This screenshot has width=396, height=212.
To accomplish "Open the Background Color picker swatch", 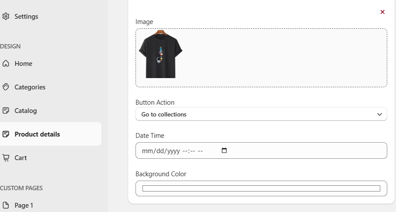I will (x=261, y=188).
